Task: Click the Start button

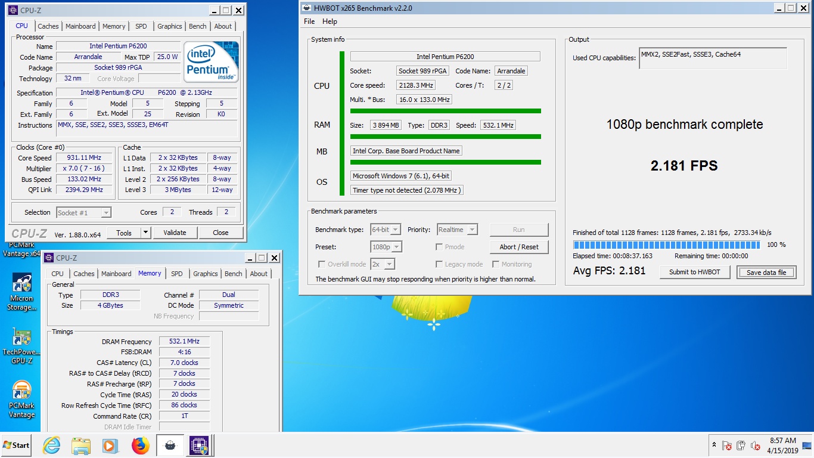Action: [17, 445]
